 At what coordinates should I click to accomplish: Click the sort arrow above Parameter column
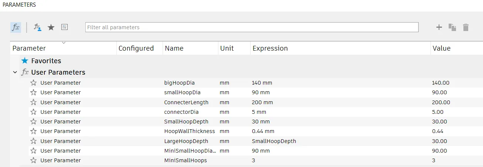64,42
